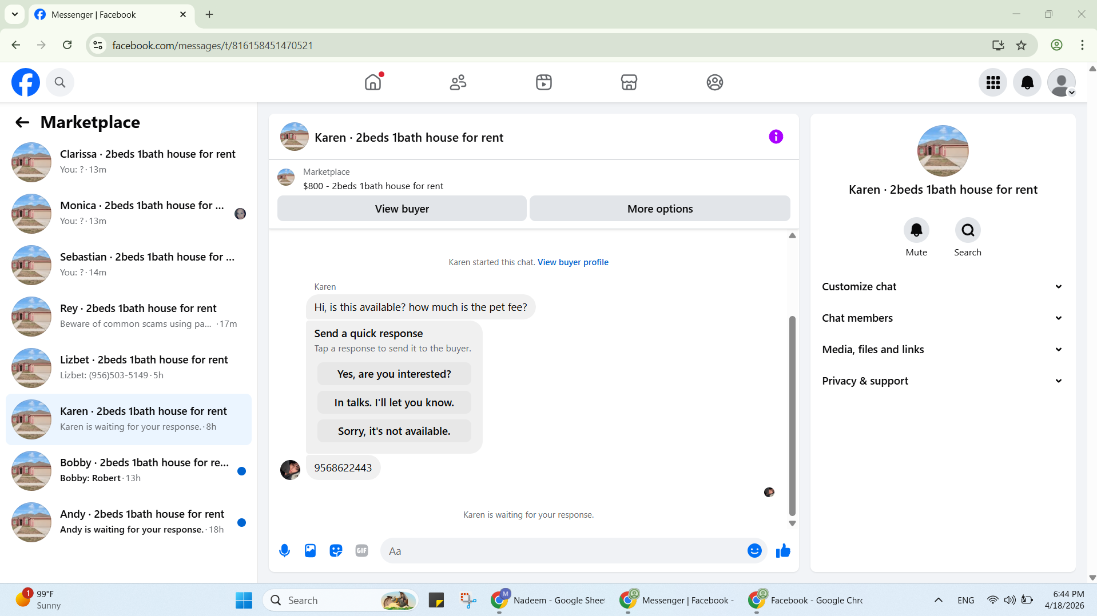Open the weather widget showing 99°F

[38, 600]
